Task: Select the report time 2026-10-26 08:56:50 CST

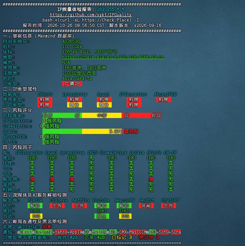Action: coord(76,25)
